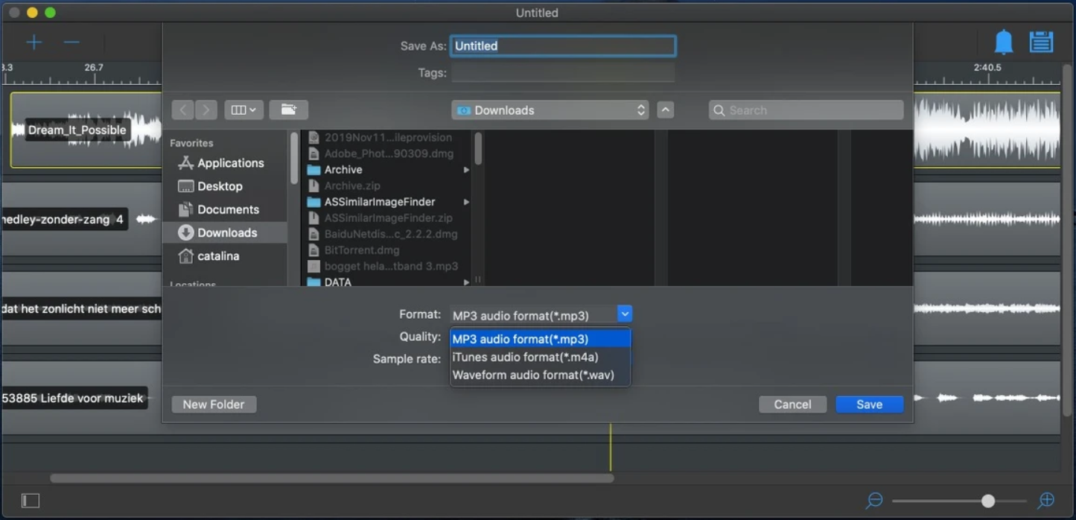Select the 'dat het zonlicht niet meer' track
The height and width of the screenshot is (520, 1076).
click(x=81, y=308)
